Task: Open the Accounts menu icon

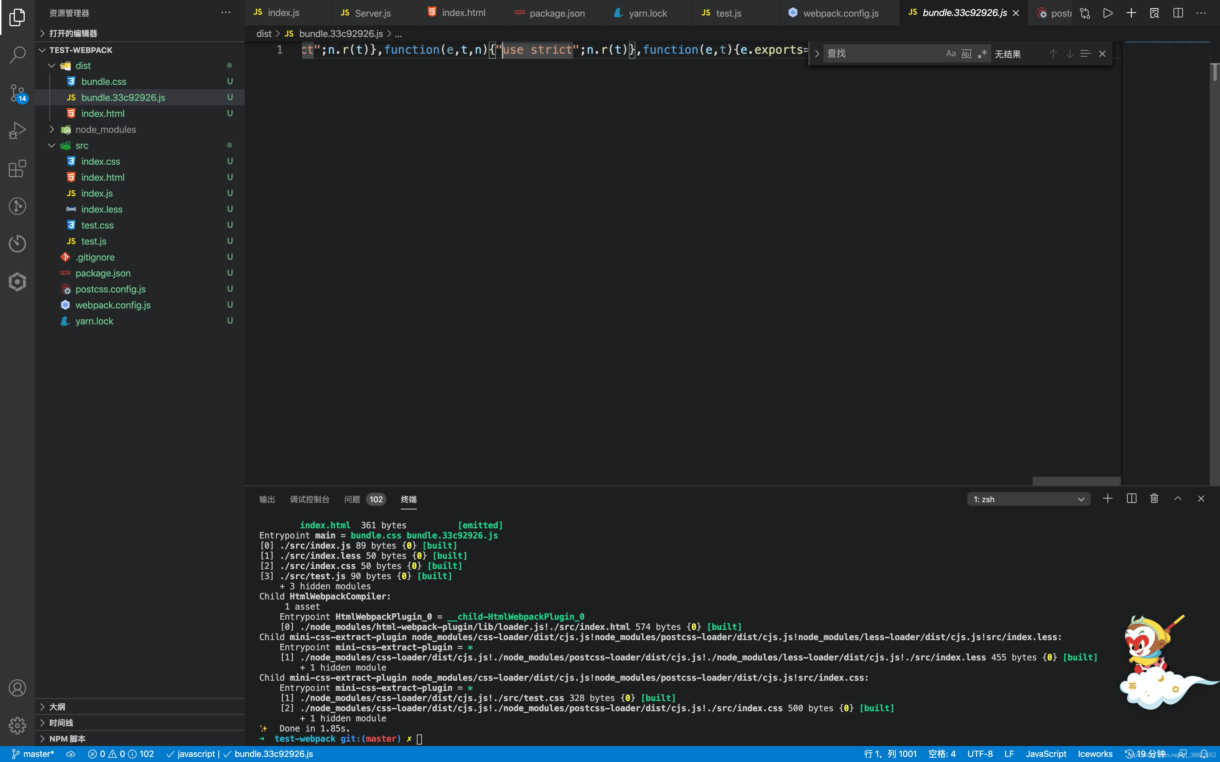Action: coord(17,688)
